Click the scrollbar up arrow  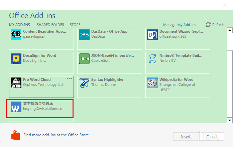click(230, 30)
